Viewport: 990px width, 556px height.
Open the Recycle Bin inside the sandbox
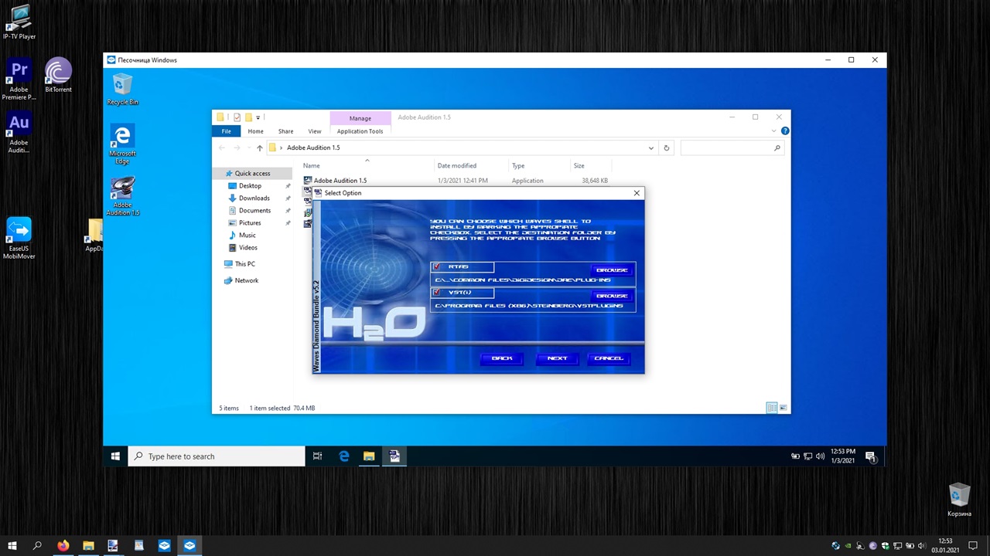[x=122, y=89]
